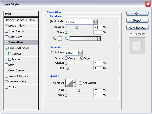This screenshot has width=152, height=114.
Task: Enable the Texture sub-effect checkbox
Action: pyautogui.click(x=10, y=59)
